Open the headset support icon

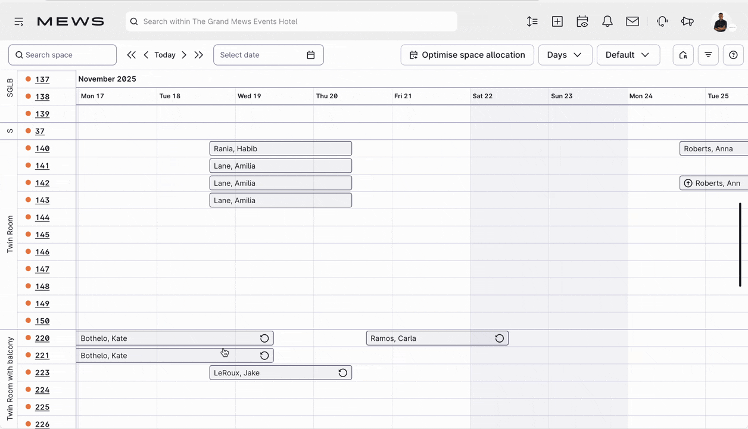click(662, 21)
